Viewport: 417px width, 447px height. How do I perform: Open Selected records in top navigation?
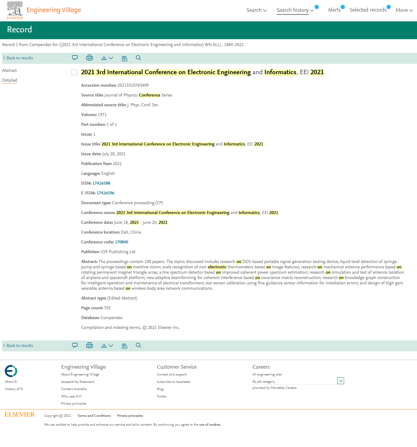click(x=368, y=10)
